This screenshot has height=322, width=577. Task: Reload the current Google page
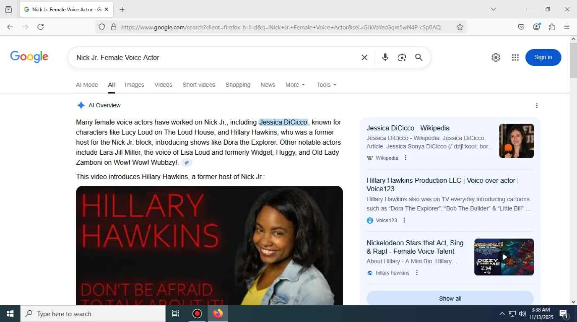coord(41,27)
